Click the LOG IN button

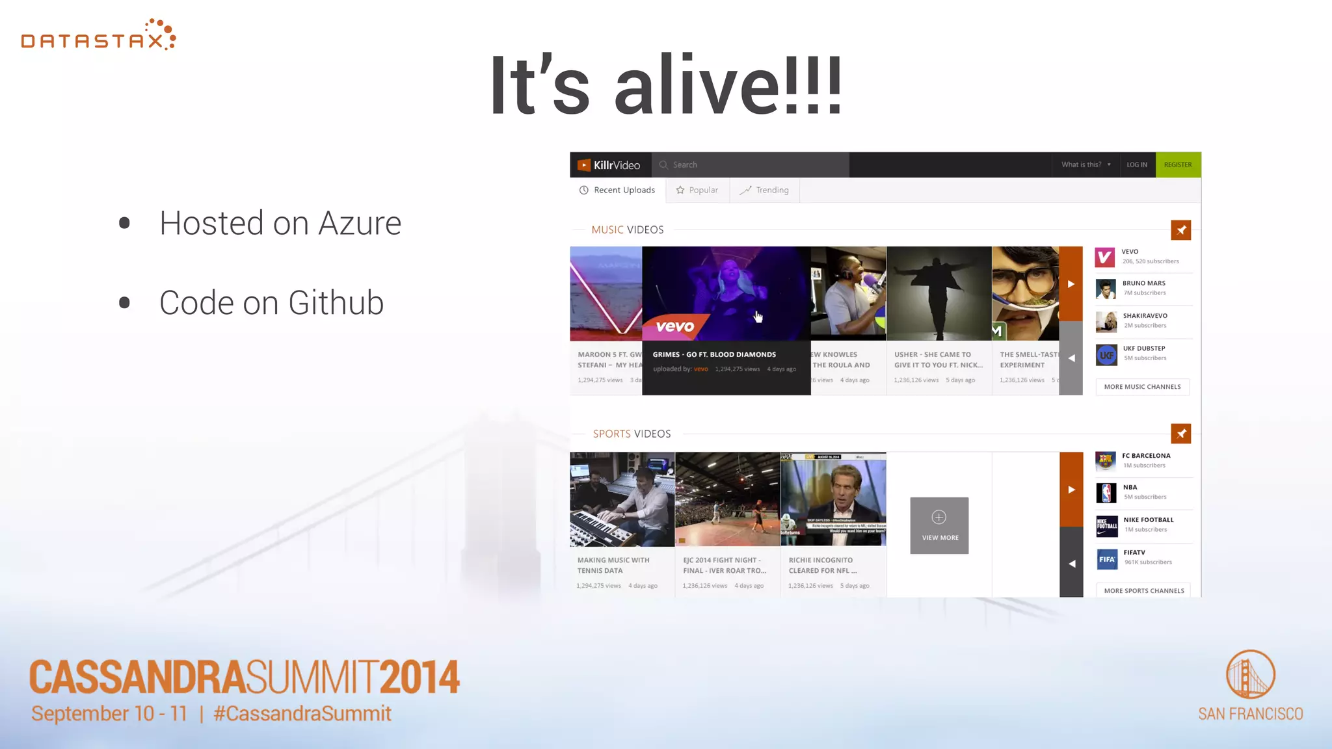(x=1137, y=165)
